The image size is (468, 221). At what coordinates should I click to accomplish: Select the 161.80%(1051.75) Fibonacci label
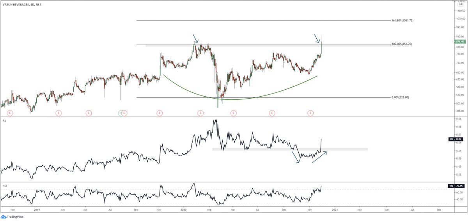[402, 20]
